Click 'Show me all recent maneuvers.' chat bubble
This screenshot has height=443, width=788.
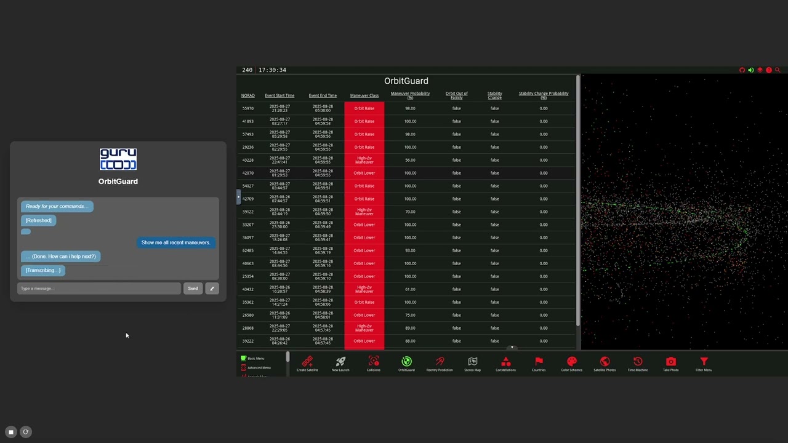tap(175, 242)
